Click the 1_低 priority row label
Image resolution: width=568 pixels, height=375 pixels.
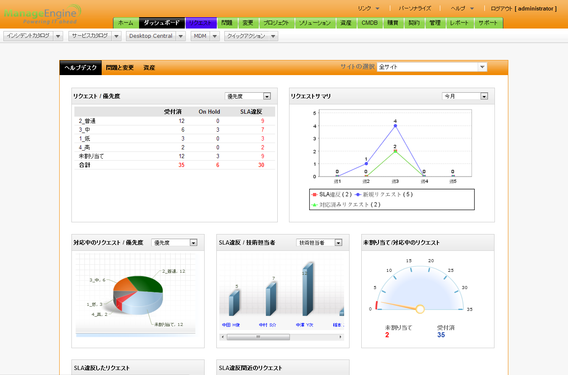pyautogui.click(x=84, y=139)
